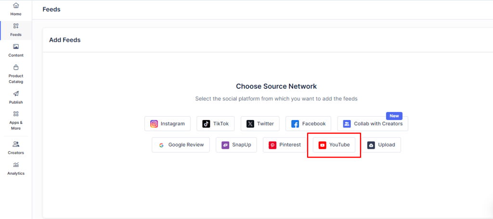Navigate to Creators in sidebar

(16, 147)
